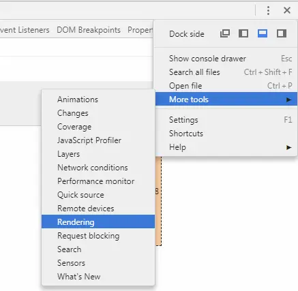The height and width of the screenshot is (291, 298).
Task: Switch to the DOM Breakpoints tab
Action: click(89, 30)
